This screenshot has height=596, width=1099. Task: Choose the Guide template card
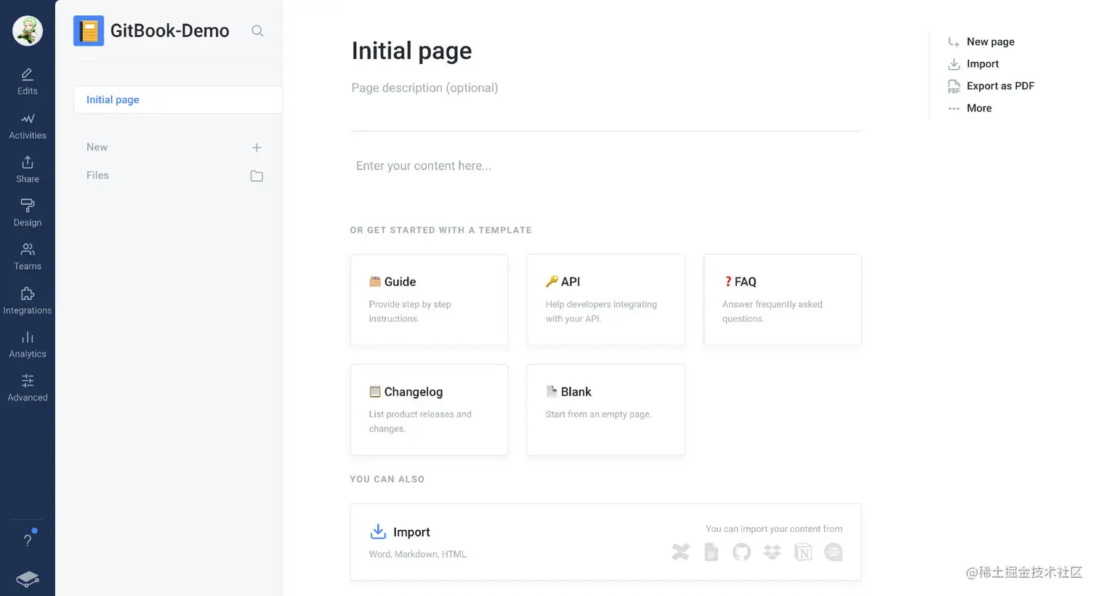click(429, 299)
